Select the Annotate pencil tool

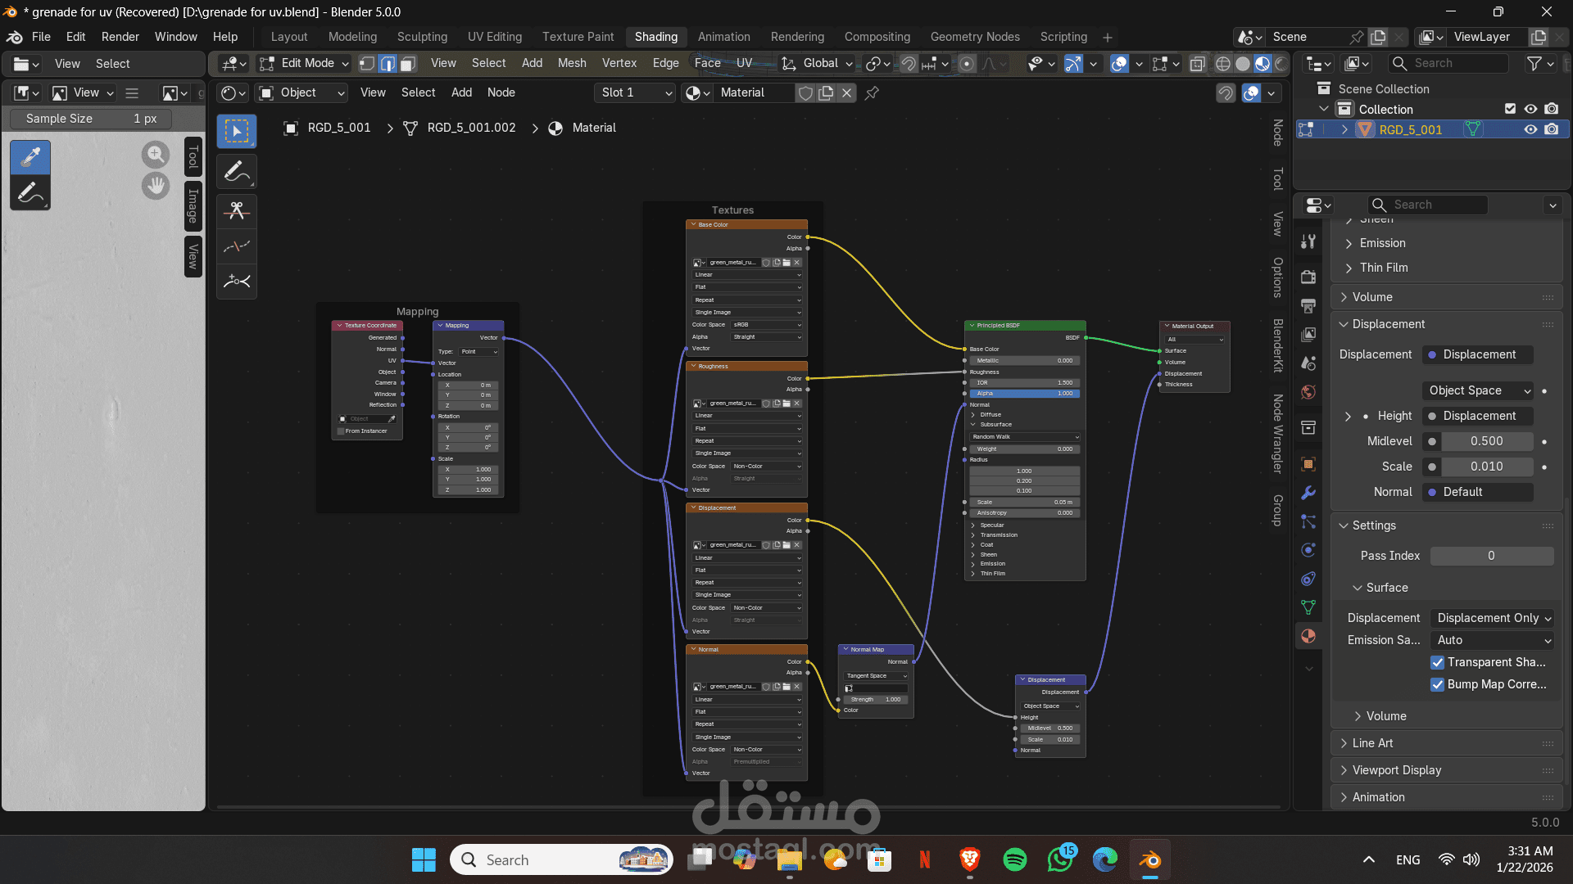point(237,172)
